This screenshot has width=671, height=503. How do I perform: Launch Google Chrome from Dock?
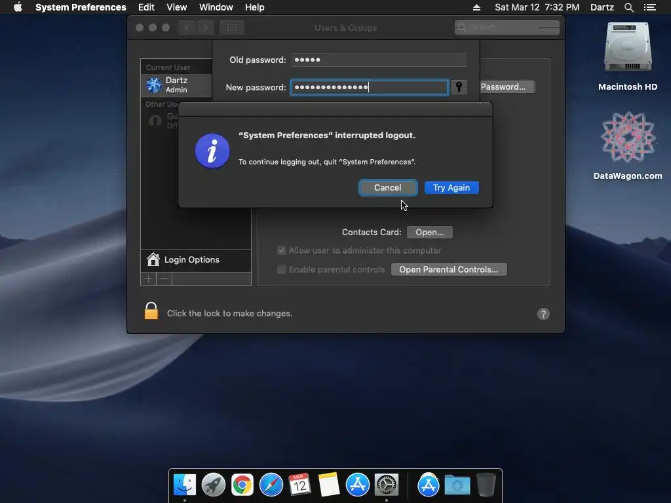point(242,485)
